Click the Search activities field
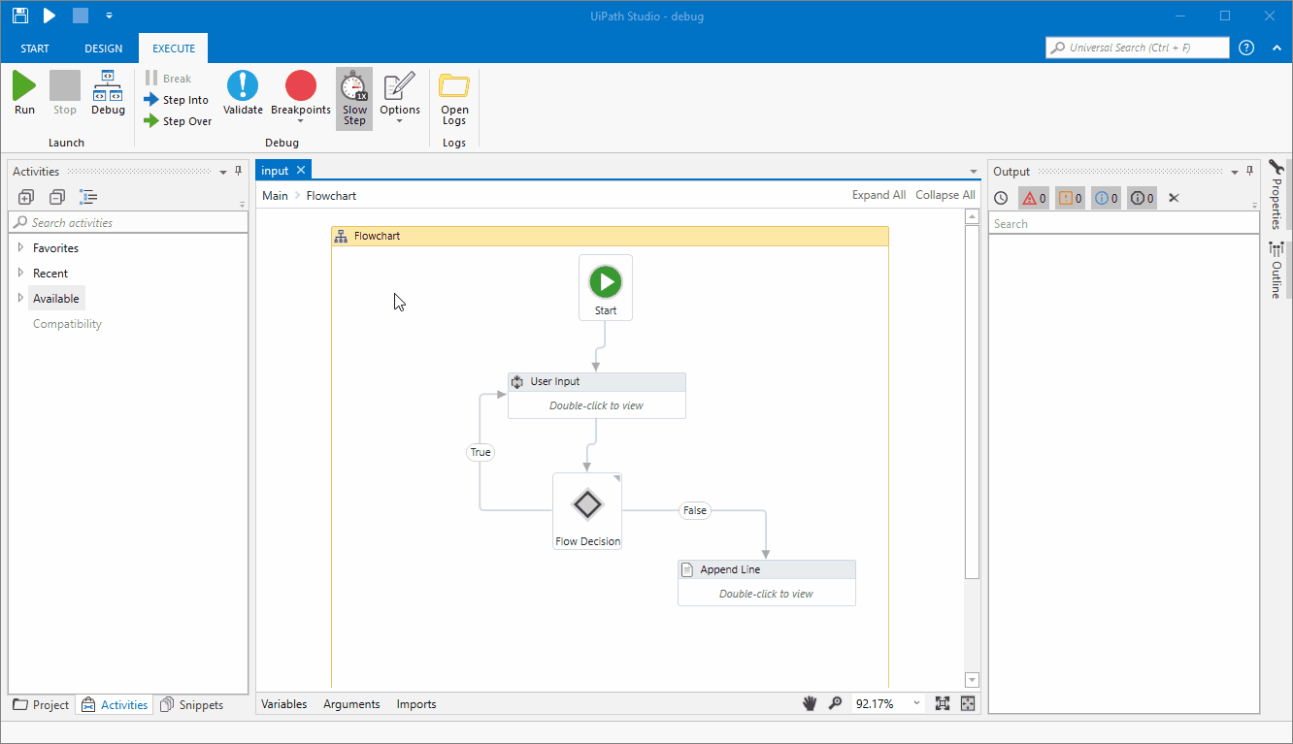Image resolution: width=1293 pixels, height=744 pixels. 129,223
